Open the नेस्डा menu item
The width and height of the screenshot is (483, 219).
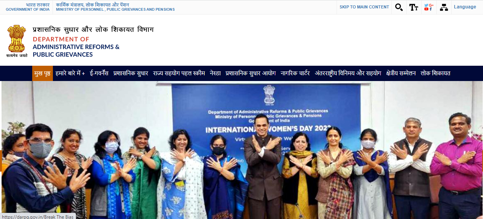click(x=215, y=73)
